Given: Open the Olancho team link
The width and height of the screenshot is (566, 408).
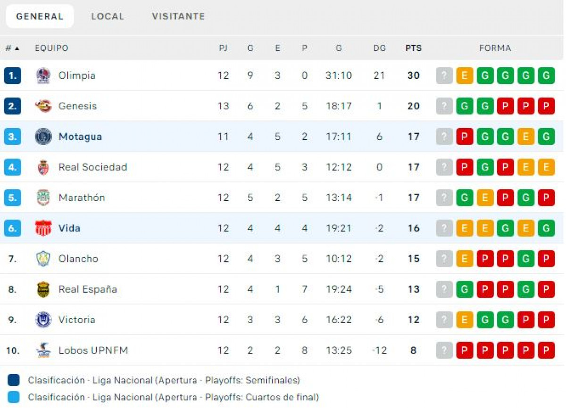Looking at the screenshot, I should [x=78, y=259].
